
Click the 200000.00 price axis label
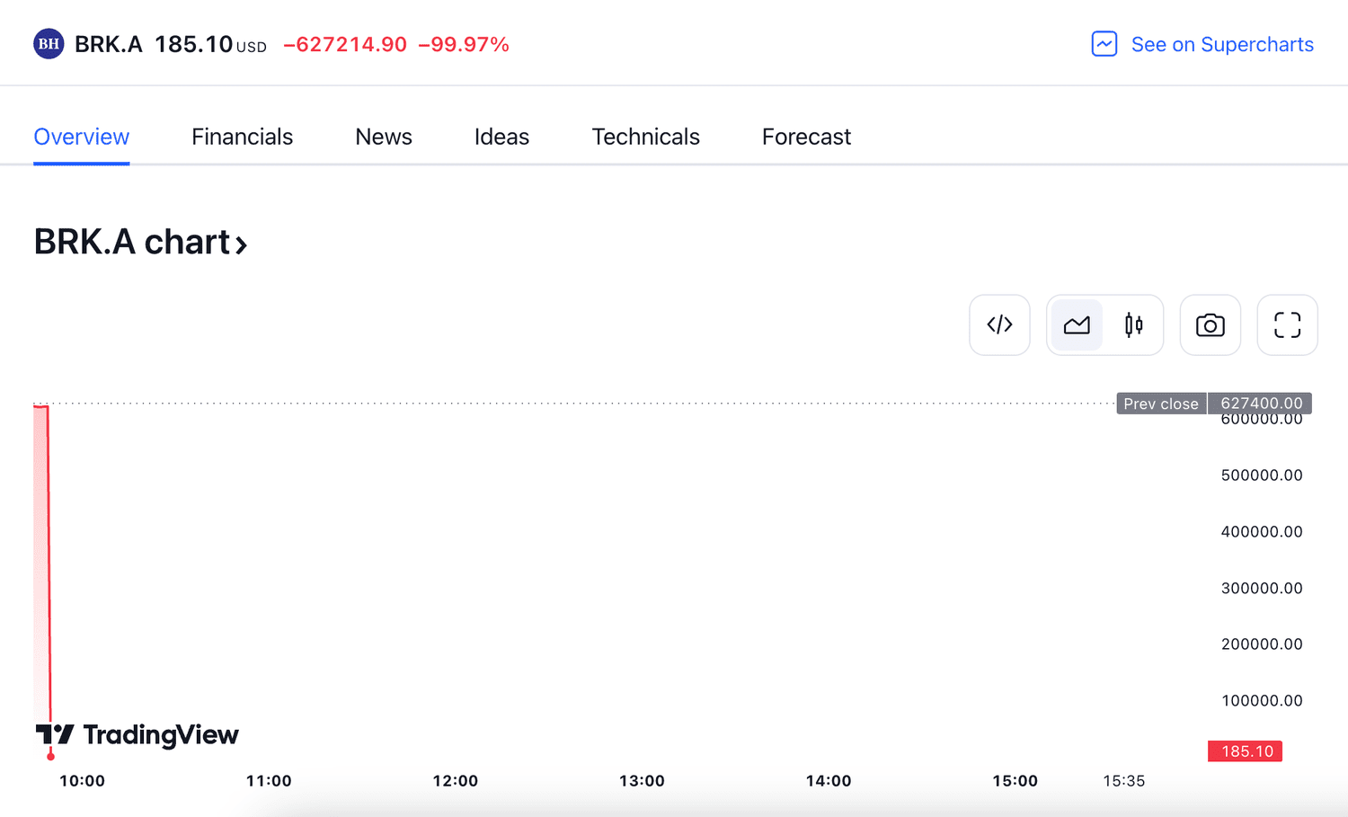[x=1262, y=644]
